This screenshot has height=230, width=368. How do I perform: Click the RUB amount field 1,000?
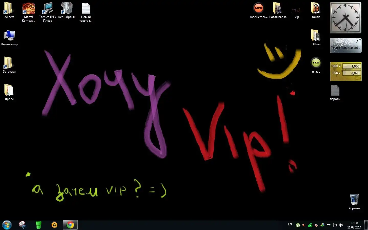point(351,66)
